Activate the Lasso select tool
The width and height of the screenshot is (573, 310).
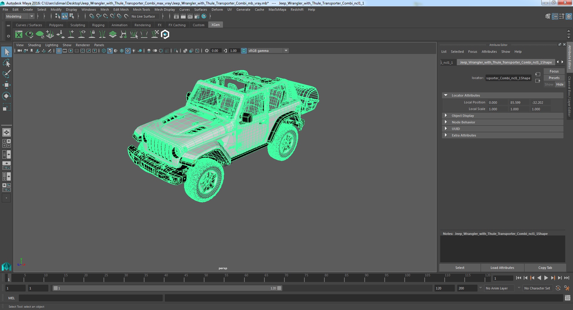[x=7, y=63]
